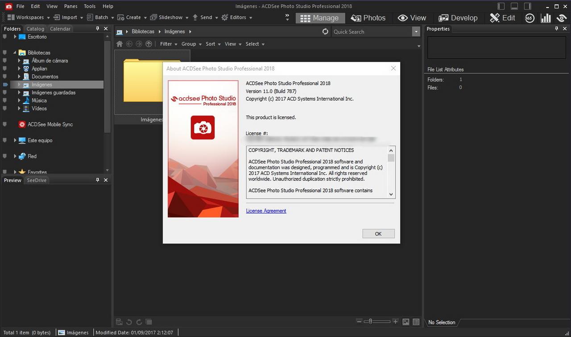571x337 pixels.
Task: Toggle easy-select marker for Vídeos
Action: (x=5, y=108)
